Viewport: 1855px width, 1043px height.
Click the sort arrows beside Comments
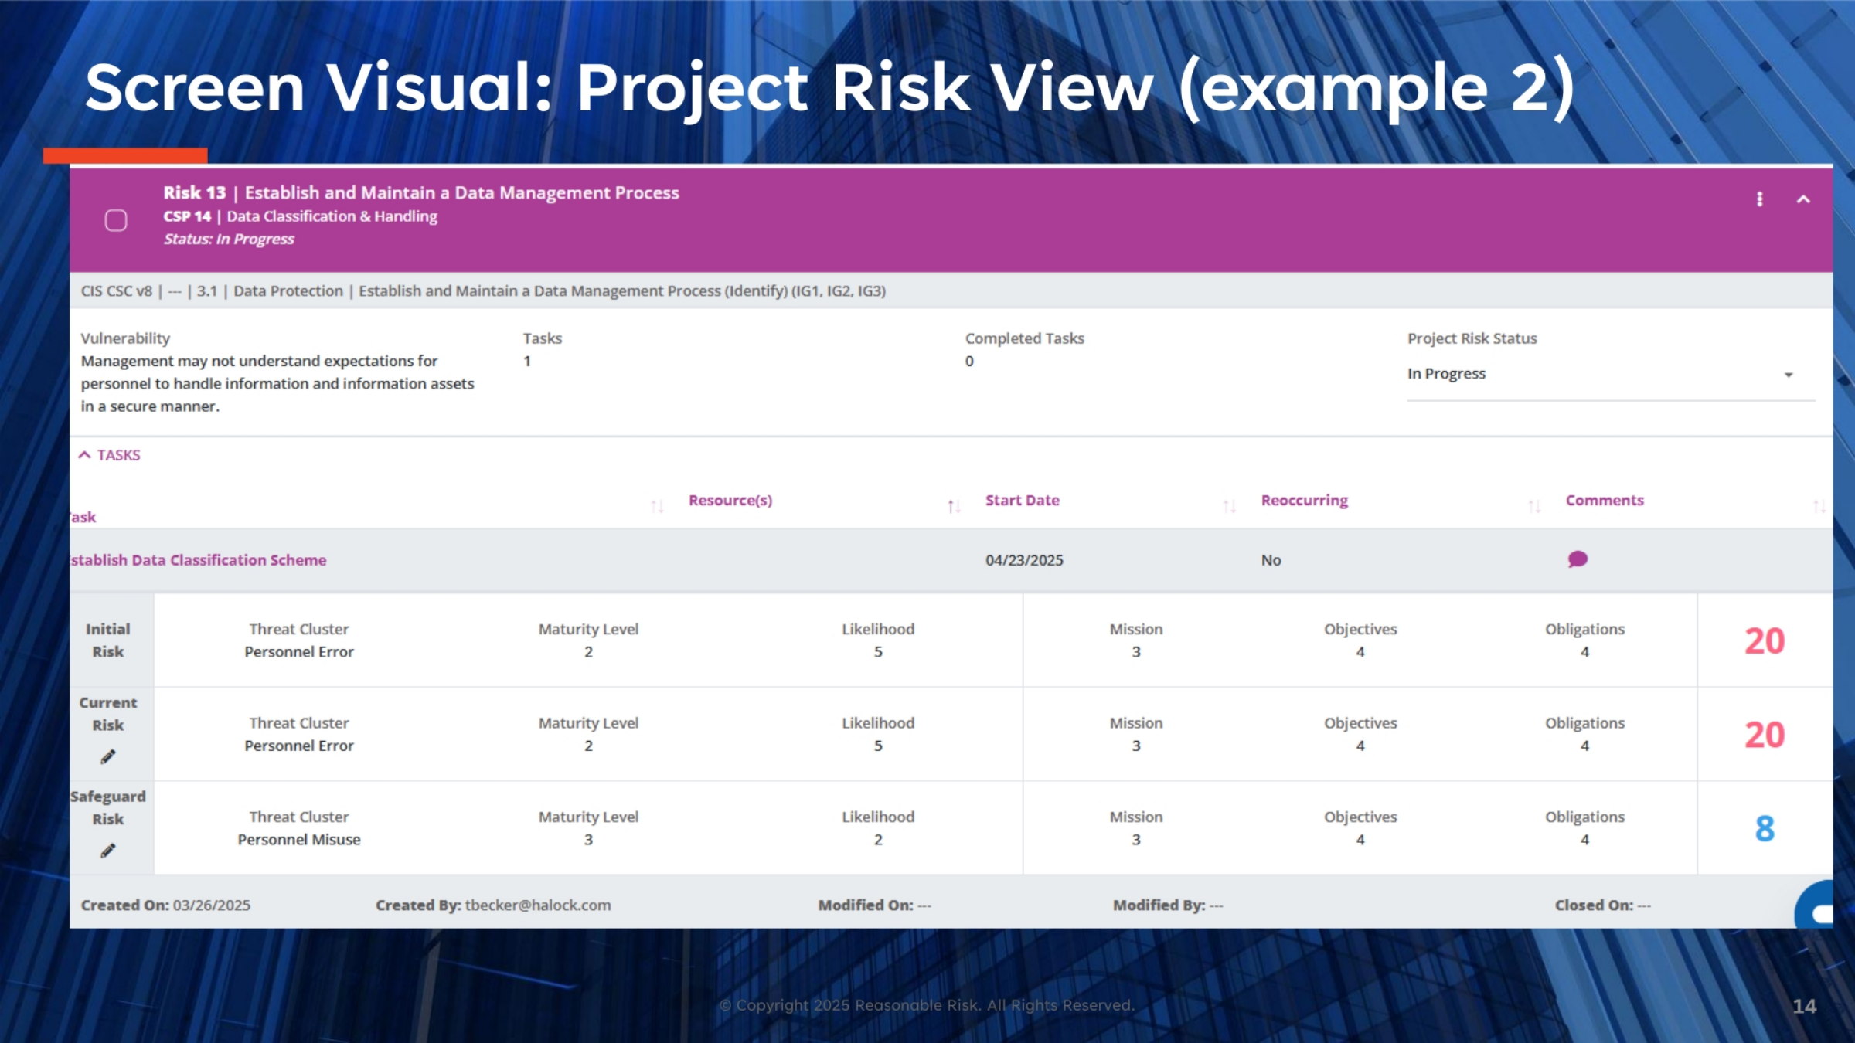point(1819,506)
